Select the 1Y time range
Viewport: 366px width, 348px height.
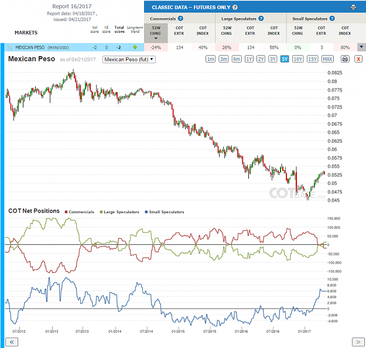tap(249, 59)
